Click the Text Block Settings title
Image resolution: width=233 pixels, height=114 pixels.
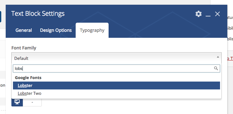coord(38,14)
